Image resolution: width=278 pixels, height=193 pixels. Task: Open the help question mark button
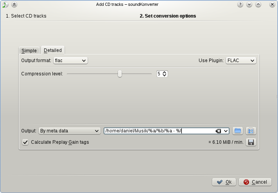coord(240,5)
